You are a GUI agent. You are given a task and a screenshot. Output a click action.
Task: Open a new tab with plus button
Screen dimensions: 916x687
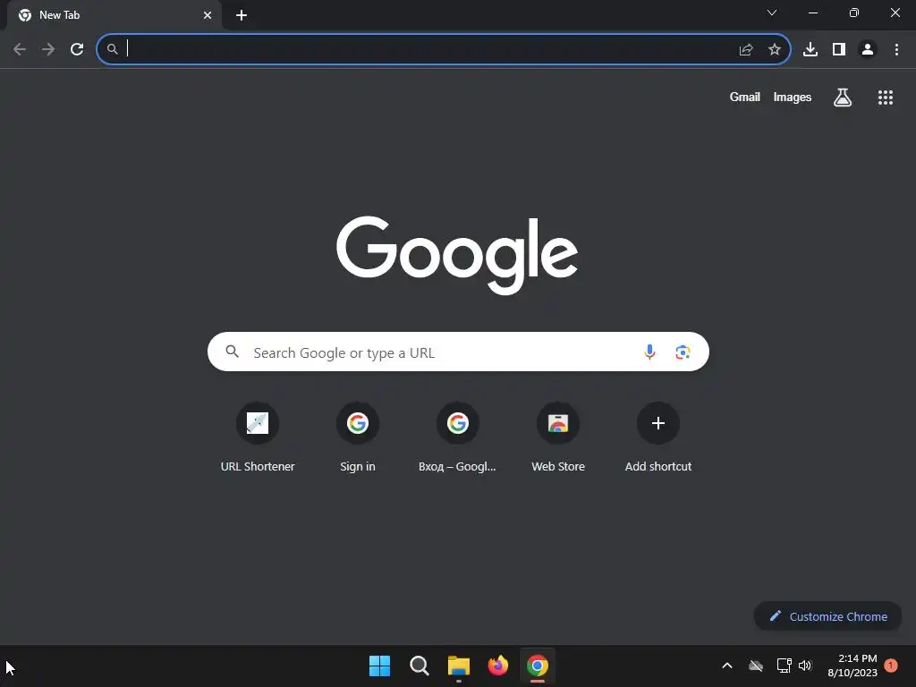coord(242,15)
